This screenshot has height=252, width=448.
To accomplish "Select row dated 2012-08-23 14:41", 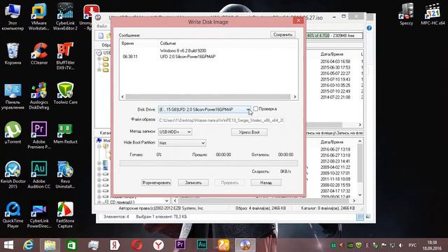I will click(x=335, y=161).
